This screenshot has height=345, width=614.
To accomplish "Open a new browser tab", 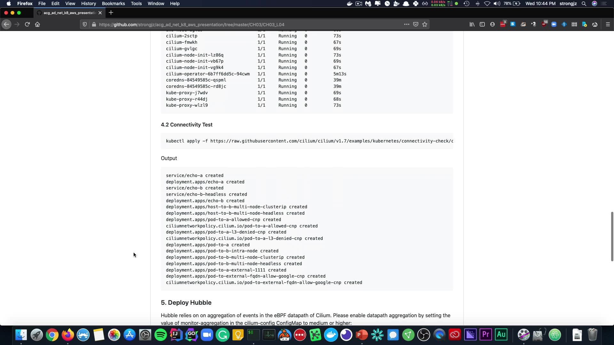I will tap(111, 13).
